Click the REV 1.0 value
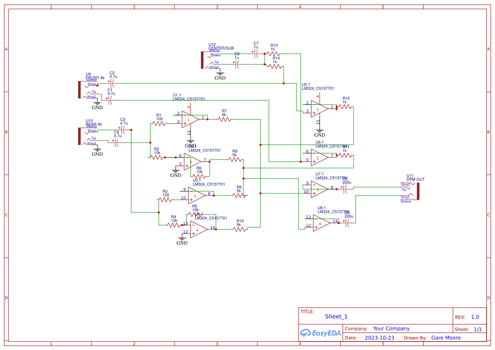495x350 pixels. pos(475,317)
